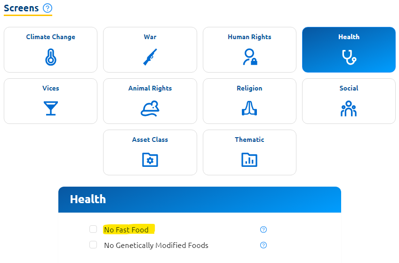Click the stethoscope icon in Health
The image size is (399, 263).
(349, 57)
